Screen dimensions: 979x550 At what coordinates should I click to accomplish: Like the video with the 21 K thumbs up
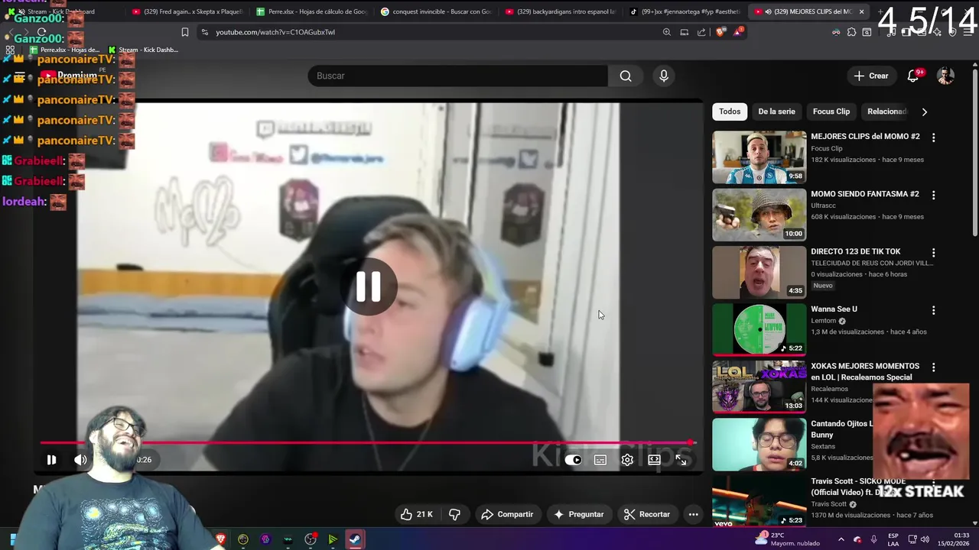[417, 514]
